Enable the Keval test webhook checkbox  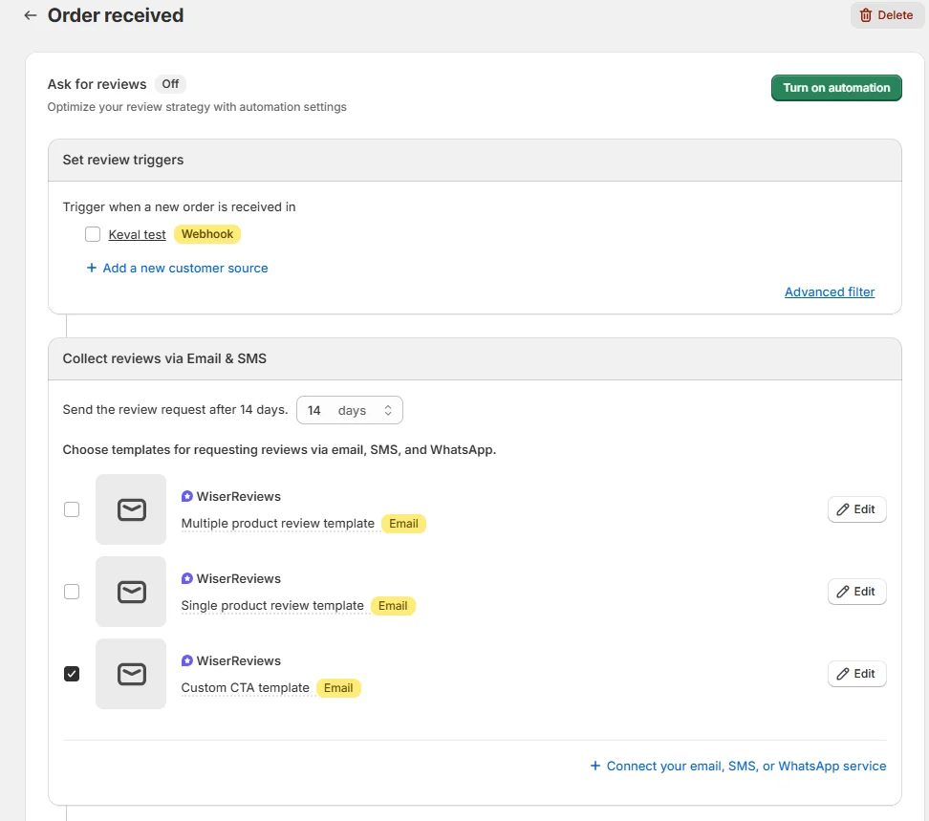point(93,233)
